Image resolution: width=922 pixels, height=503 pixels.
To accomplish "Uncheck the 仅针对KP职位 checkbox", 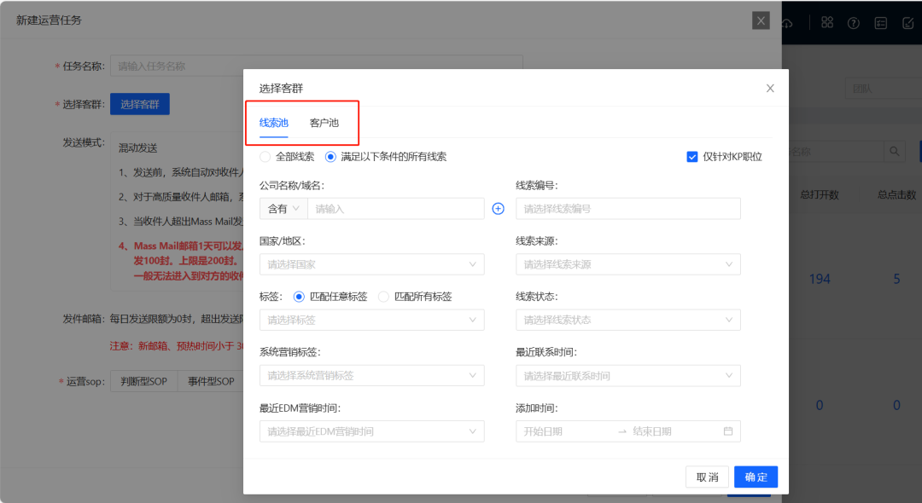I will (692, 156).
